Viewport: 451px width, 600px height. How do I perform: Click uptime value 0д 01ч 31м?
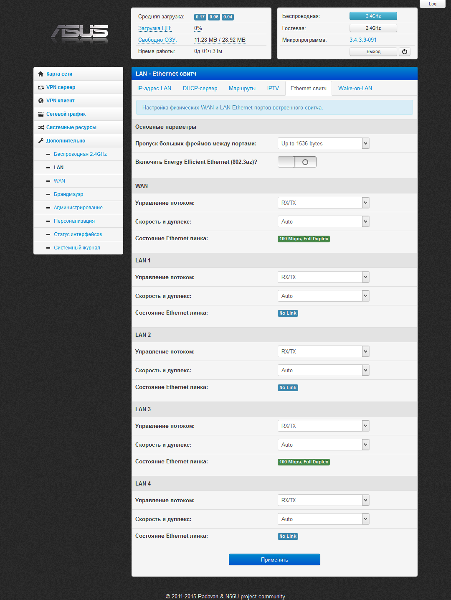tap(208, 51)
